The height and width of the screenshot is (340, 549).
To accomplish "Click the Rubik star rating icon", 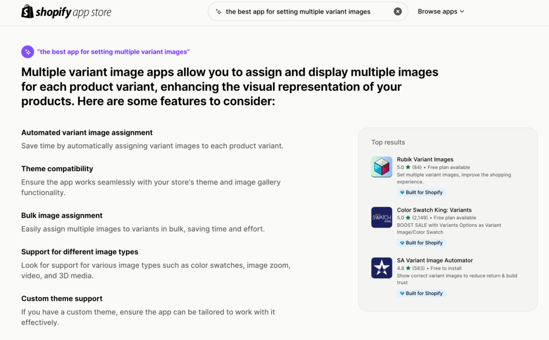I will pyautogui.click(x=408, y=167).
